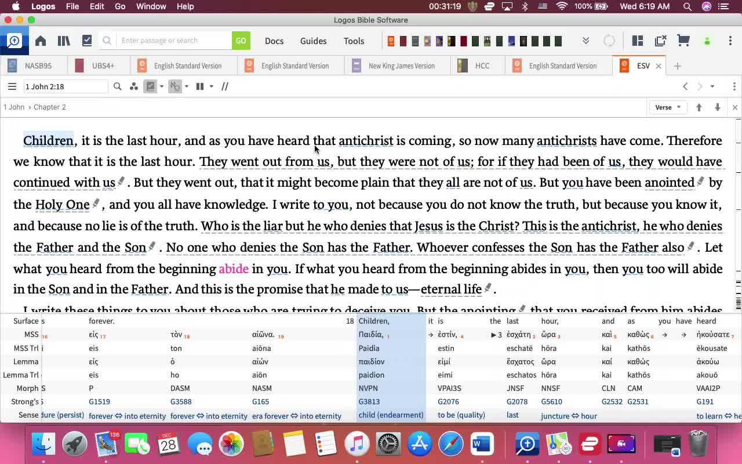Open the user account icon

pyautogui.click(x=707, y=41)
